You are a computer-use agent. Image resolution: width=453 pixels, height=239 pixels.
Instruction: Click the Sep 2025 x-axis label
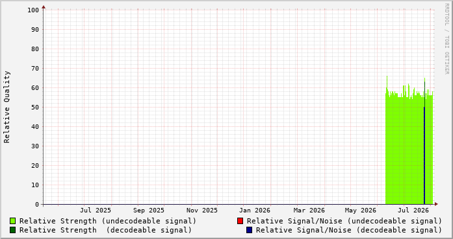148,211
